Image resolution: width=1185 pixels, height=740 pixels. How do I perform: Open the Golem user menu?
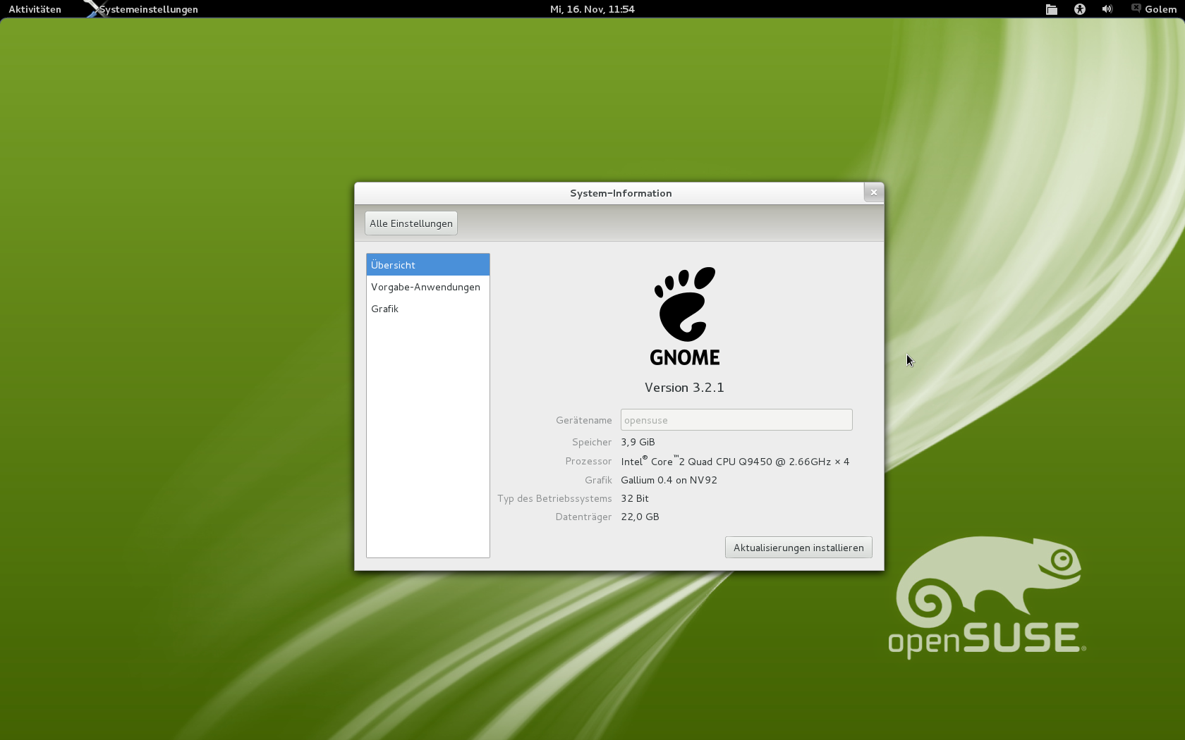1160,9
